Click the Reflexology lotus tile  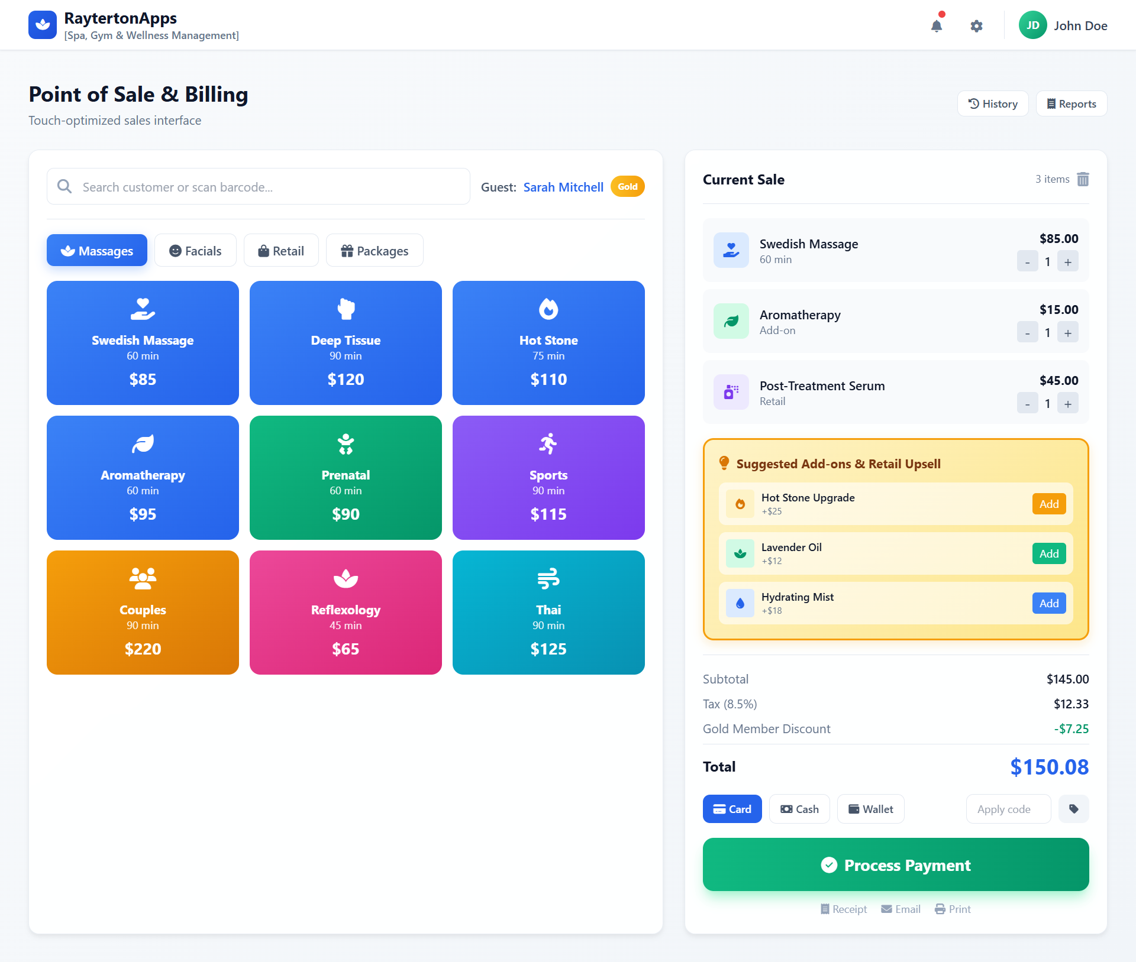346,613
